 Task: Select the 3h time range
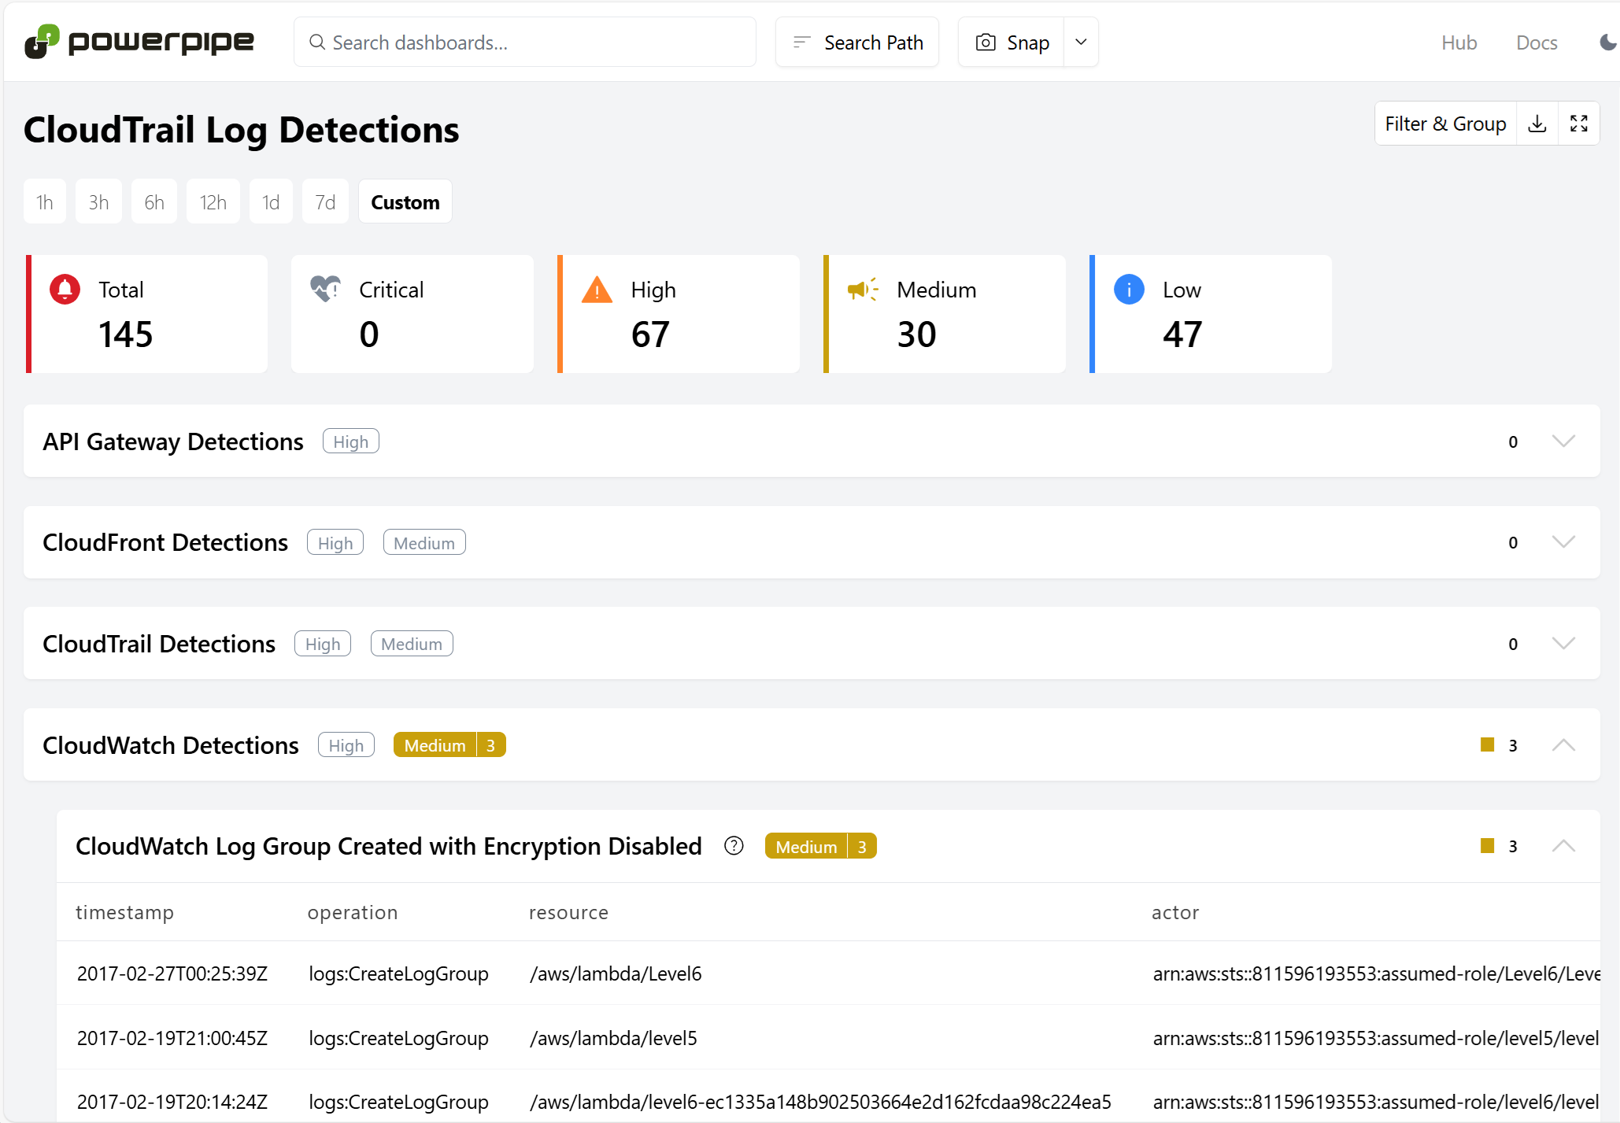pos(98,202)
